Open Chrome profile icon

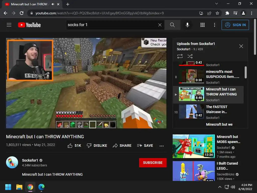point(243,13)
